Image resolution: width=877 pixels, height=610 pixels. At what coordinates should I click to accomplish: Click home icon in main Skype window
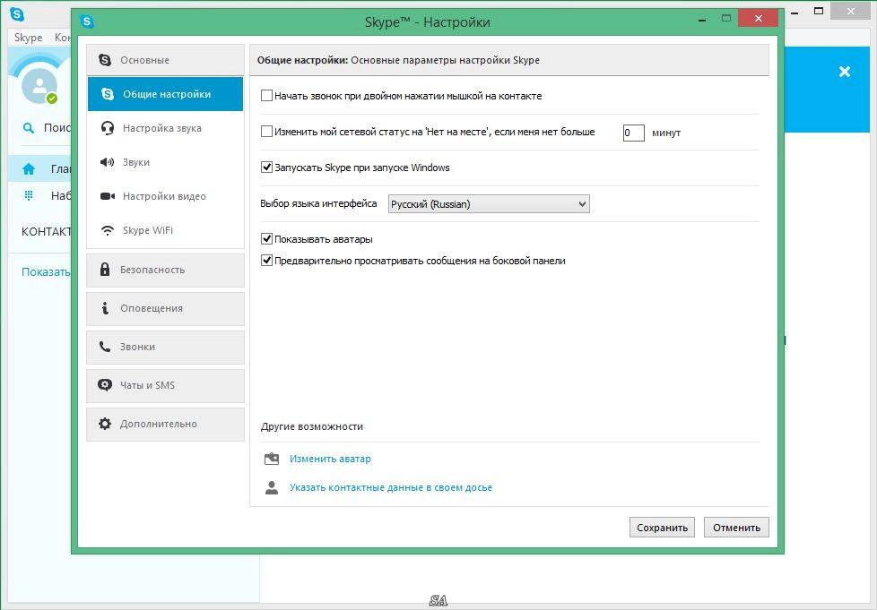pyautogui.click(x=29, y=168)
